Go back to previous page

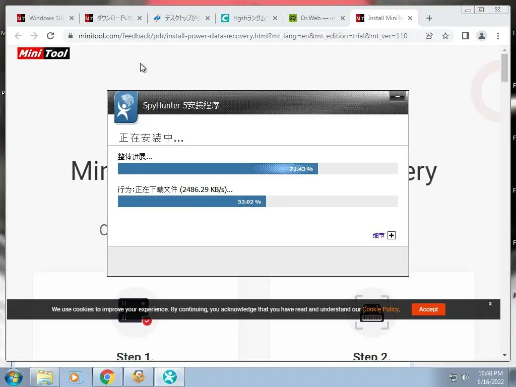pyautogui.click(x=18, y=36)
